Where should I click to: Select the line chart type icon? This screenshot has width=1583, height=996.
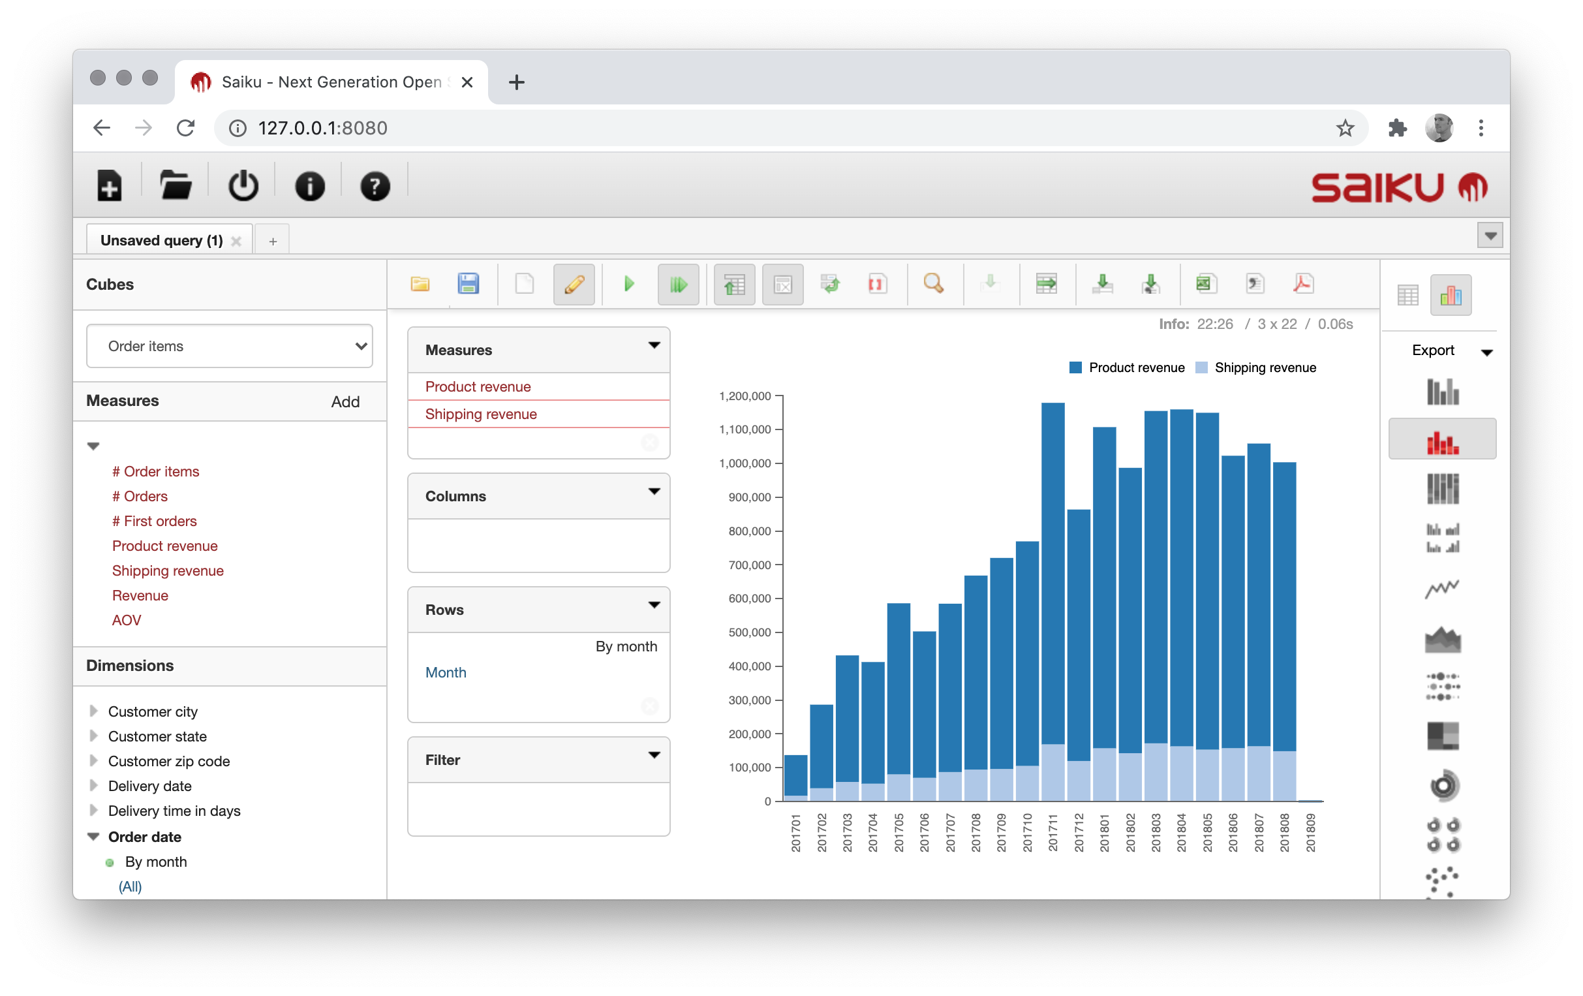[x=1441, y=587]
